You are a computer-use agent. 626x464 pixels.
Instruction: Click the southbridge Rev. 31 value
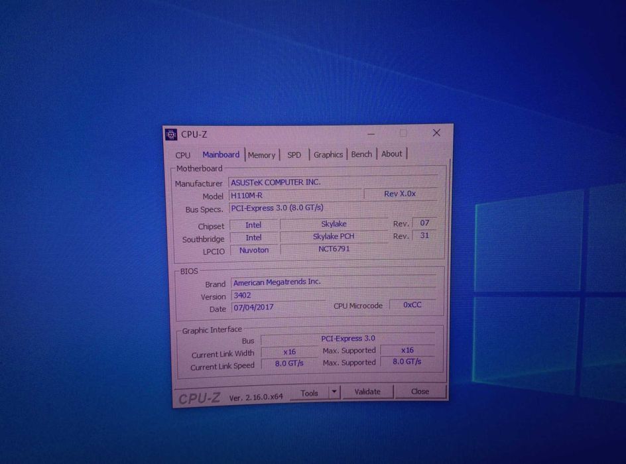point(424,235)
